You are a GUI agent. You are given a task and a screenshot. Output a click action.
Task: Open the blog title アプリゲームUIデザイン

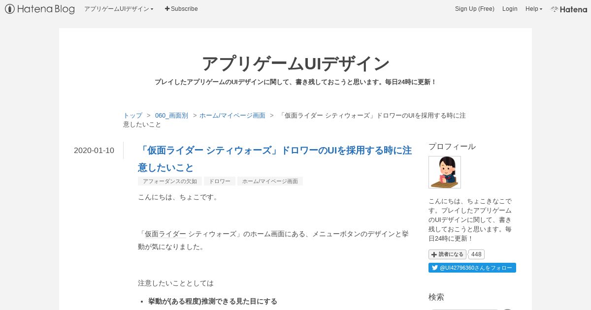(x=295, y=63)
